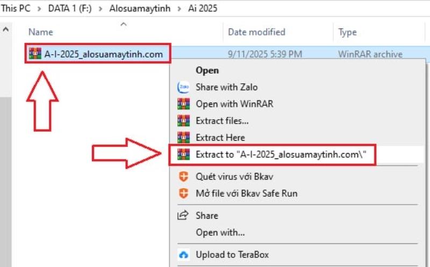Click the Type column header
The image size is (430, 267).
[347, 32]
